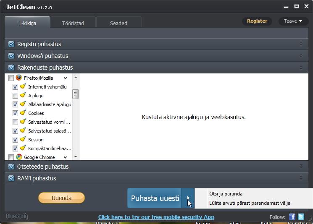Click the broom icon beside Cookies

pos(23,113)
